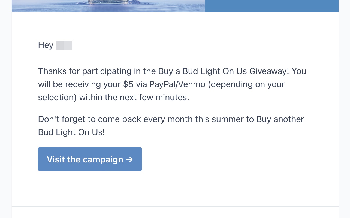Image resolution: width=350 pixels, height=218 pixels.
Task: Click the gray margin left of the email
Action: tap(5, 109)
